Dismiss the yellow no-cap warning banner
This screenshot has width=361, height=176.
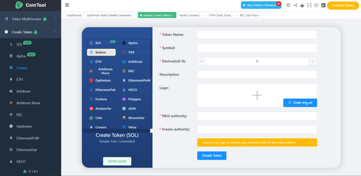pos(312,142)
